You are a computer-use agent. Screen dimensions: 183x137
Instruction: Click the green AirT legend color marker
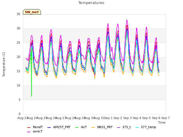(x=77, y=128)
